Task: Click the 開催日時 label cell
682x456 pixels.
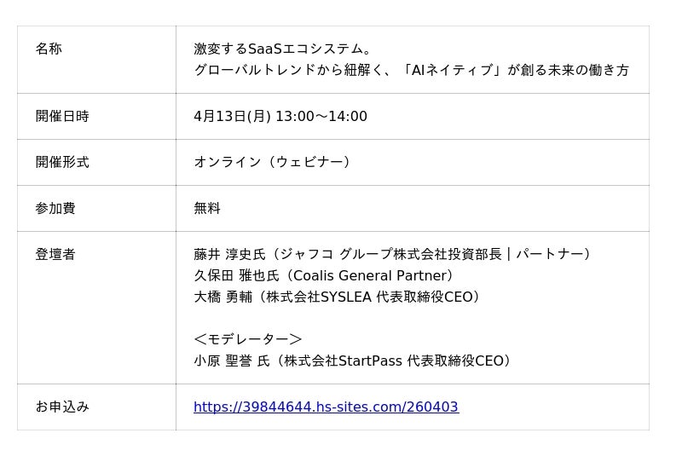Action: coord(62,117)
